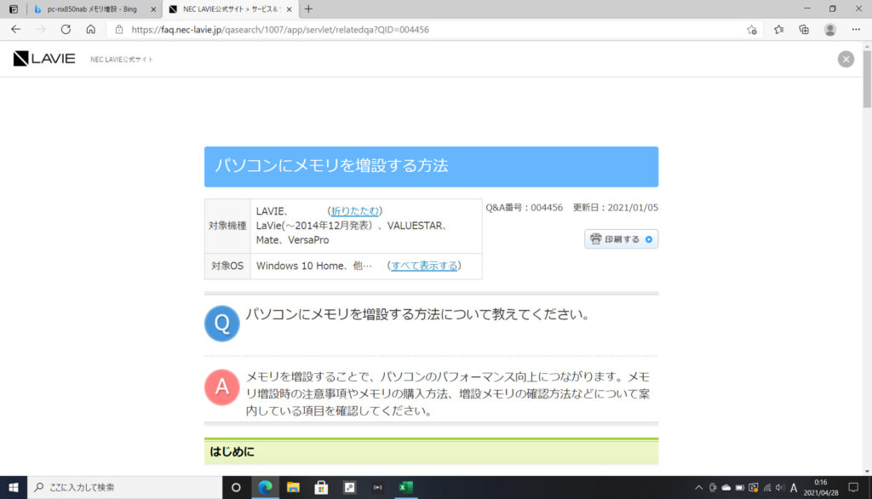This screenshot has width=872, height=499.
Task: Reload the page with refresh icon
Action: (66, 29)
